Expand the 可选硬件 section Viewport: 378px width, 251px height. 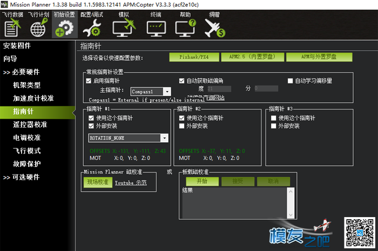click(x=21, y=177)
